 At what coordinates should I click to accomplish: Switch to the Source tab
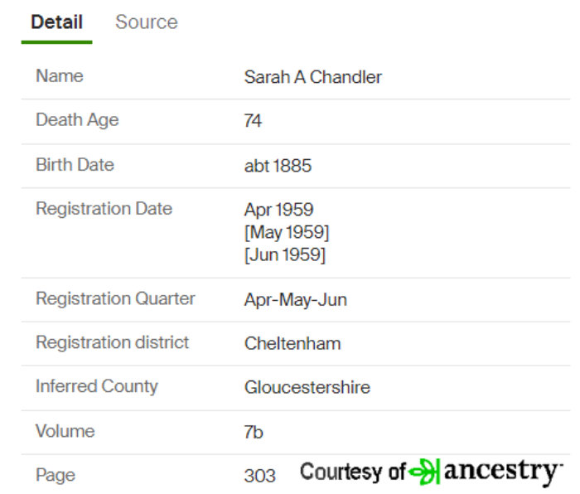point(147,22)
